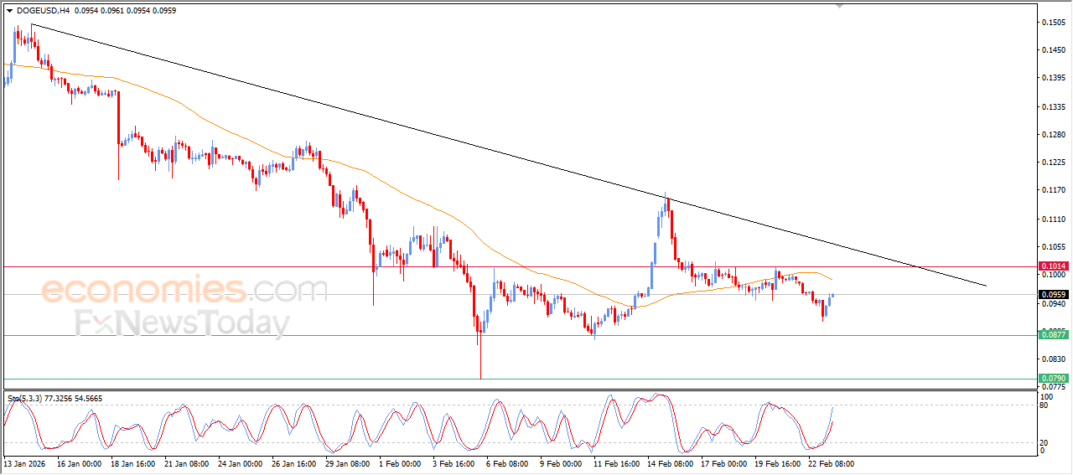The width and height of the screenshot is (1073, 475).
Task: Click the 16 Jan 00:00 time label
Action: click(79, 463)
